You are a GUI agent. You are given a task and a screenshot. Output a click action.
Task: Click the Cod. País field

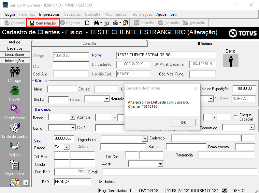pyautogui.click(x=69, y=172)
